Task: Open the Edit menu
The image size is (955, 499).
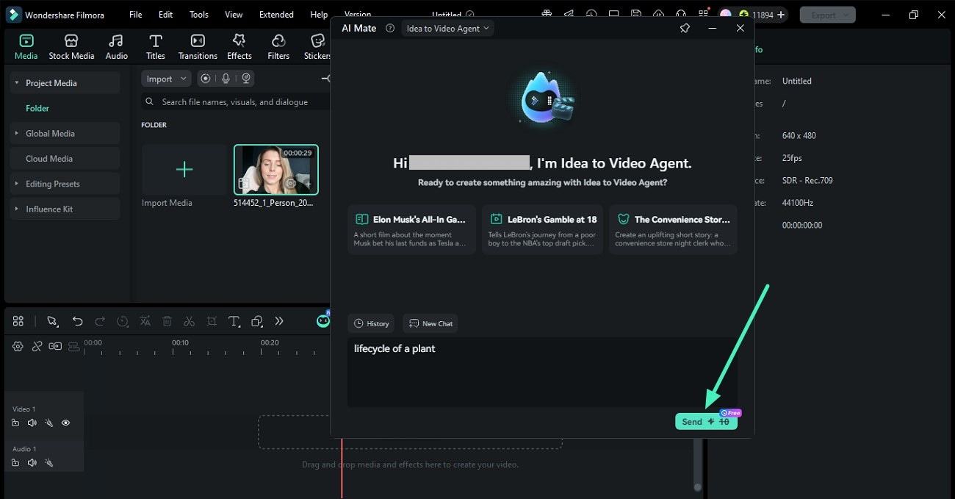Action: click(166, 15)
